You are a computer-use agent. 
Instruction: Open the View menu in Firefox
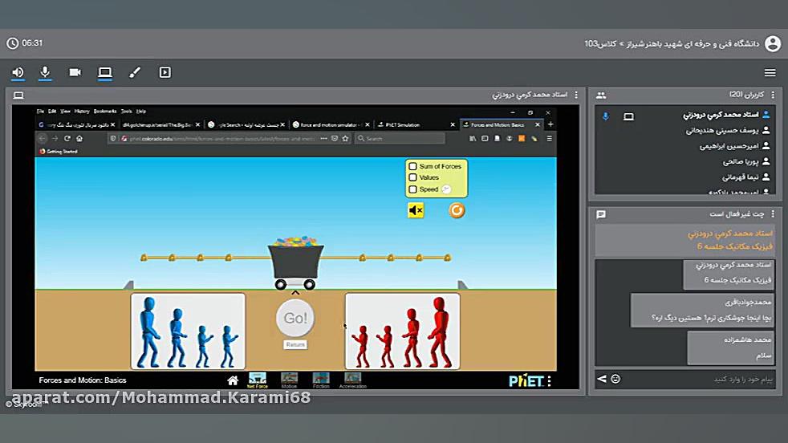point(65,111)
